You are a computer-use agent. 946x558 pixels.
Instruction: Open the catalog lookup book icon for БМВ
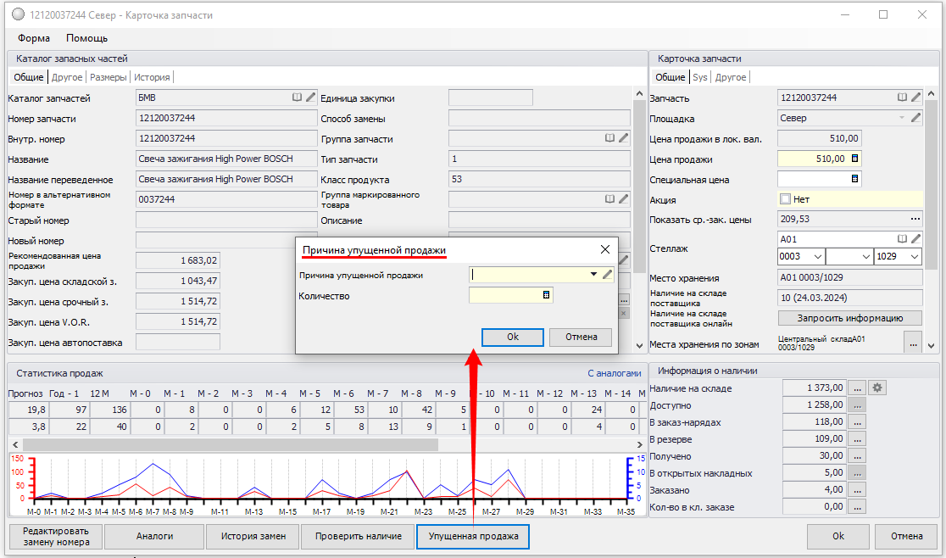[x=297, y=98]
